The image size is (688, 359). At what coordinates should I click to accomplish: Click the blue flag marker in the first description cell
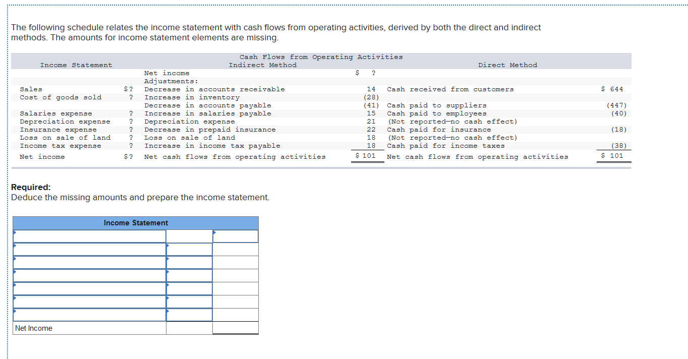(14, 233)
